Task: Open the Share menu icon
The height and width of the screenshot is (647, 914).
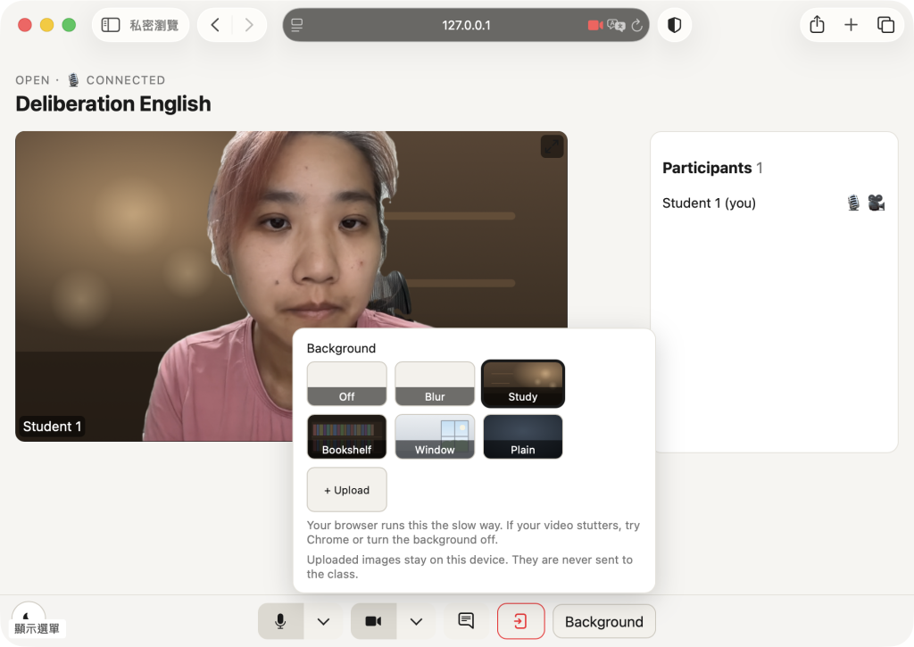Action: coord(818,25)
